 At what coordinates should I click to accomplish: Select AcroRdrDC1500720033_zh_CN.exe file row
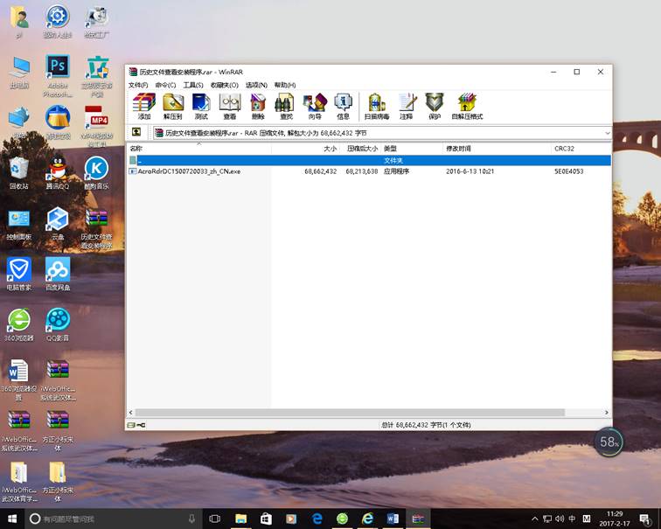click(x=189, y=171)
